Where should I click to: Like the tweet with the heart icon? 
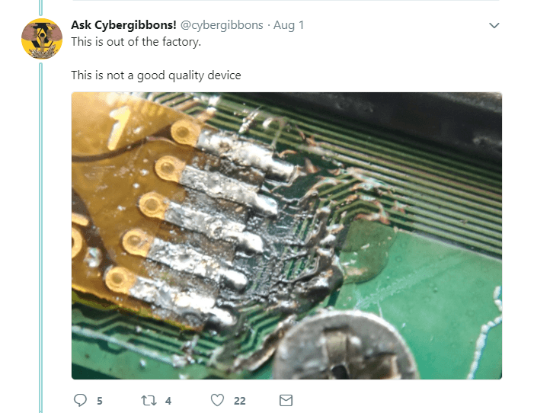pyautogui.click(x=217, y=400)
